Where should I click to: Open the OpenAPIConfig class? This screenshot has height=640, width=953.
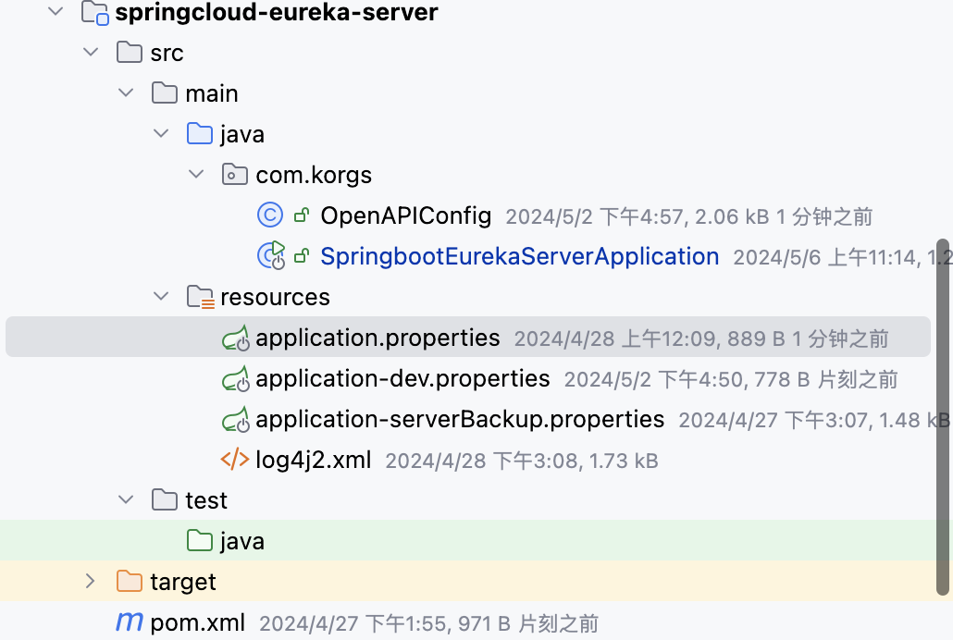coord(406,215)
